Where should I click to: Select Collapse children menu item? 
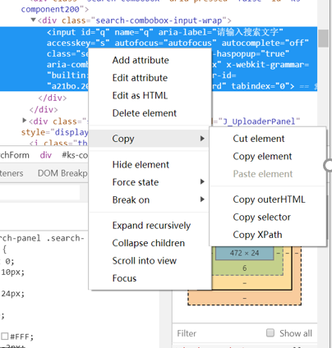tap(150, 243)
